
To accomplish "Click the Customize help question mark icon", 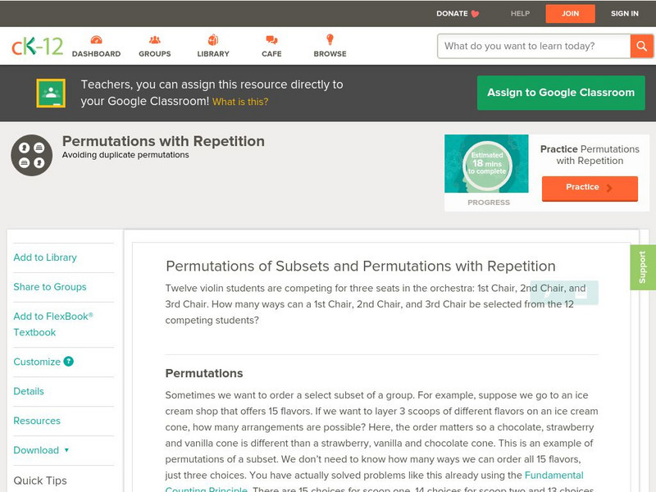I will tap(69, 362).
